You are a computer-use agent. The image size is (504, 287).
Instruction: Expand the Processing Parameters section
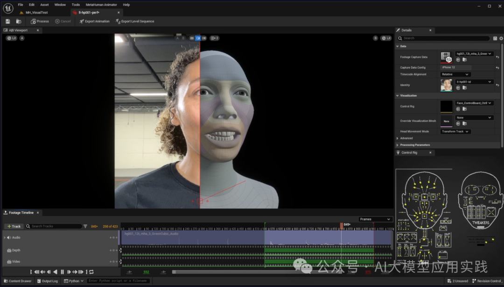pos(414,145)
